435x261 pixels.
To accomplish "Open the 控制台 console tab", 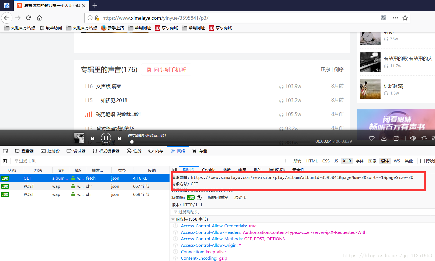I will pos(50,151).
